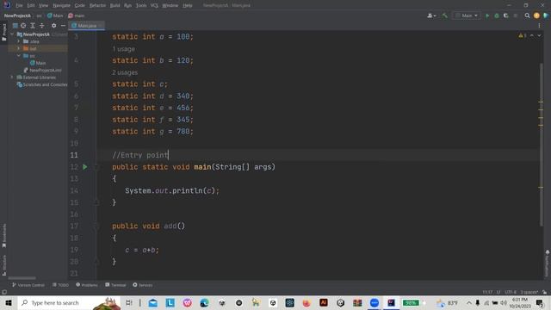
Task: Click the Stop icon in toolbar
Action: click(x=516, y=15)
